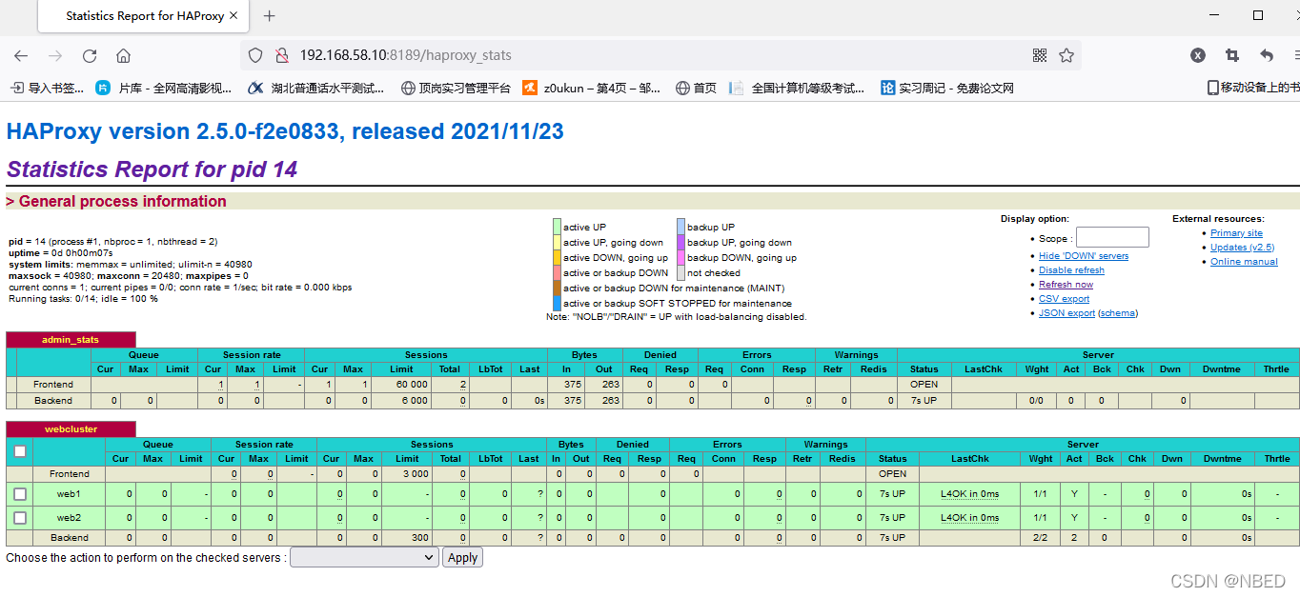Click the web1 server name cell
1300x597 pixels.
tap(69, 494)
